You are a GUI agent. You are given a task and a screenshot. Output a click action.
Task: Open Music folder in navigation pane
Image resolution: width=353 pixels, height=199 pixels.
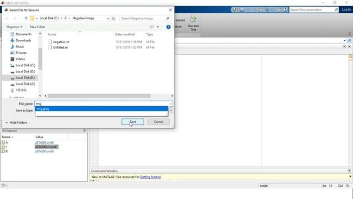click(x=20, y=46)
